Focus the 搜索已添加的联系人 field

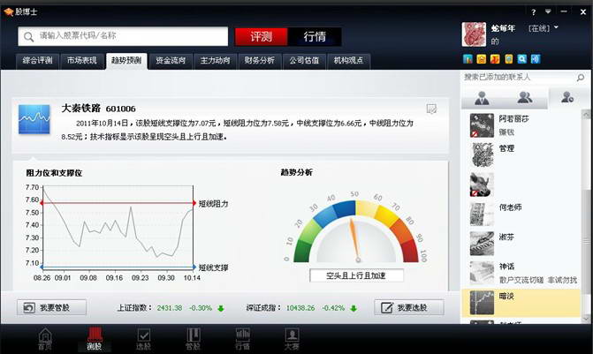(x=519, y=78)
